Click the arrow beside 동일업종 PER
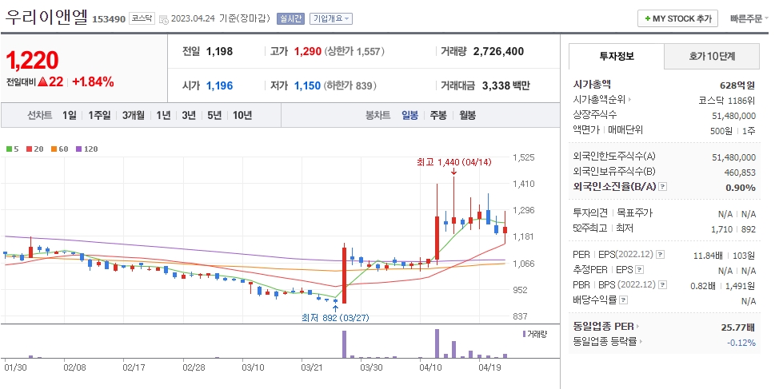Screen dimensions: 779x389 638,327
